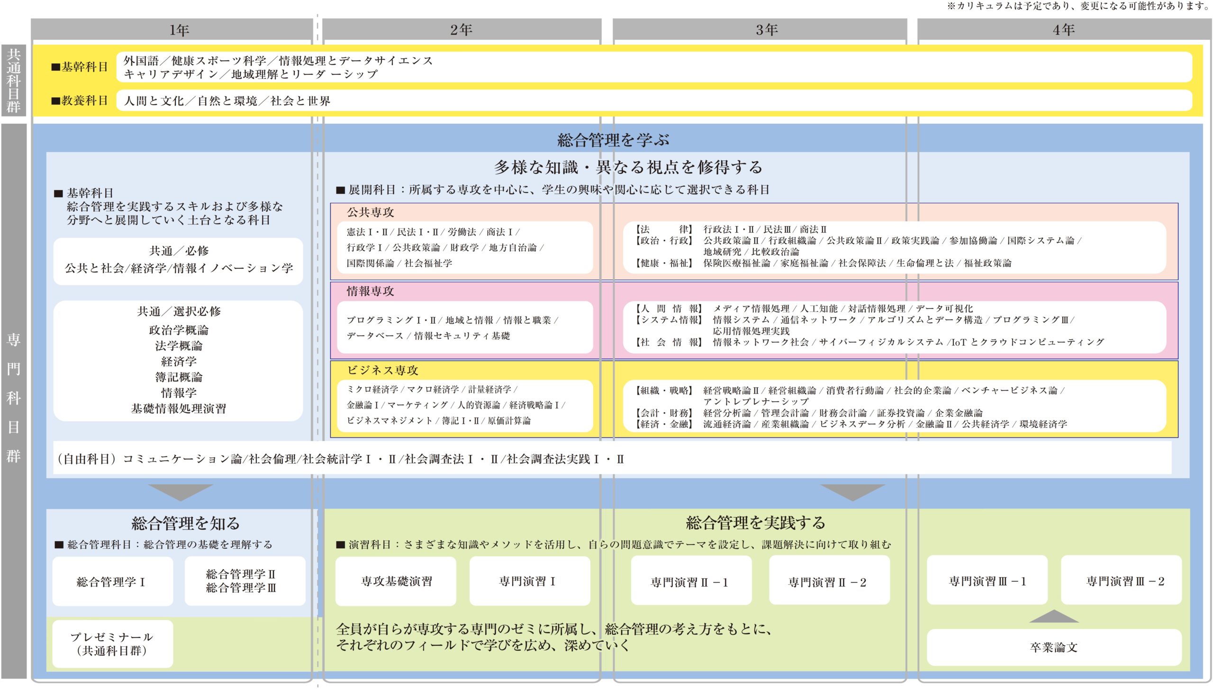
Task: Click the gray up arrow above 卒業論文
Action: 1054,616
